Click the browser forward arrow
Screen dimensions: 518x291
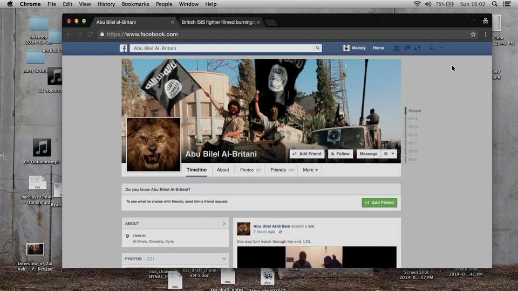pyautogui.click(x=80, y=34)
